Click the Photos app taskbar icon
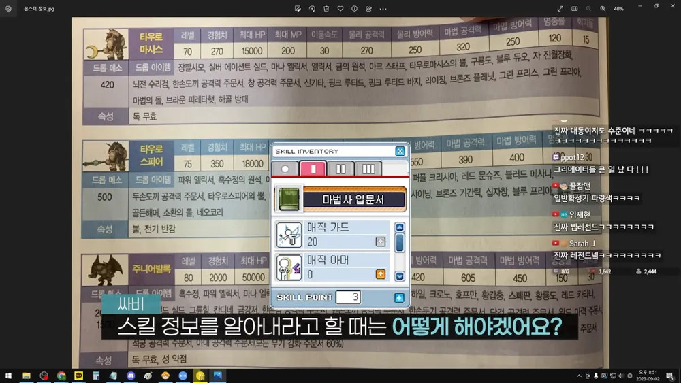Screen dimensions: 681x383 click(x=218, y=376)
